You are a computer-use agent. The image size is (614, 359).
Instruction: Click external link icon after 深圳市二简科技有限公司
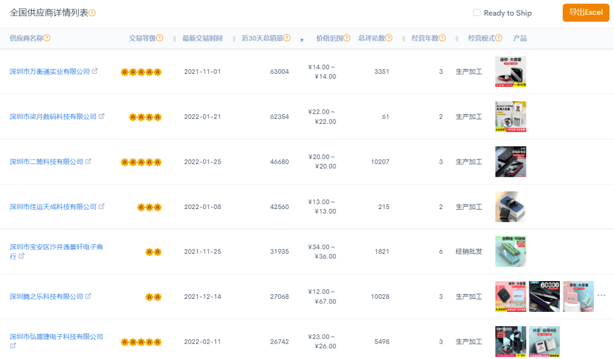point(88,161)
